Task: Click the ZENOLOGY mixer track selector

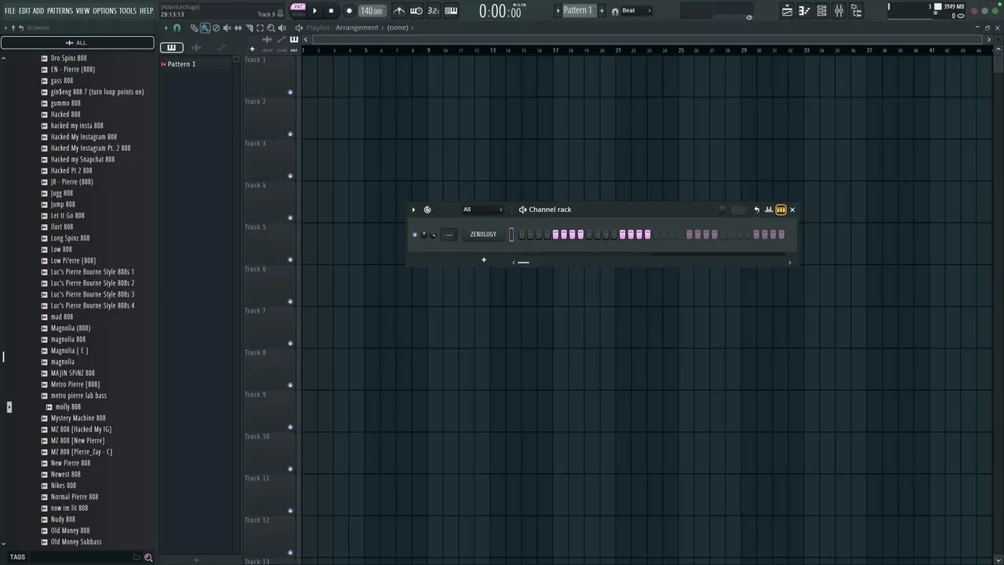Action: click(x=449, y=235)
